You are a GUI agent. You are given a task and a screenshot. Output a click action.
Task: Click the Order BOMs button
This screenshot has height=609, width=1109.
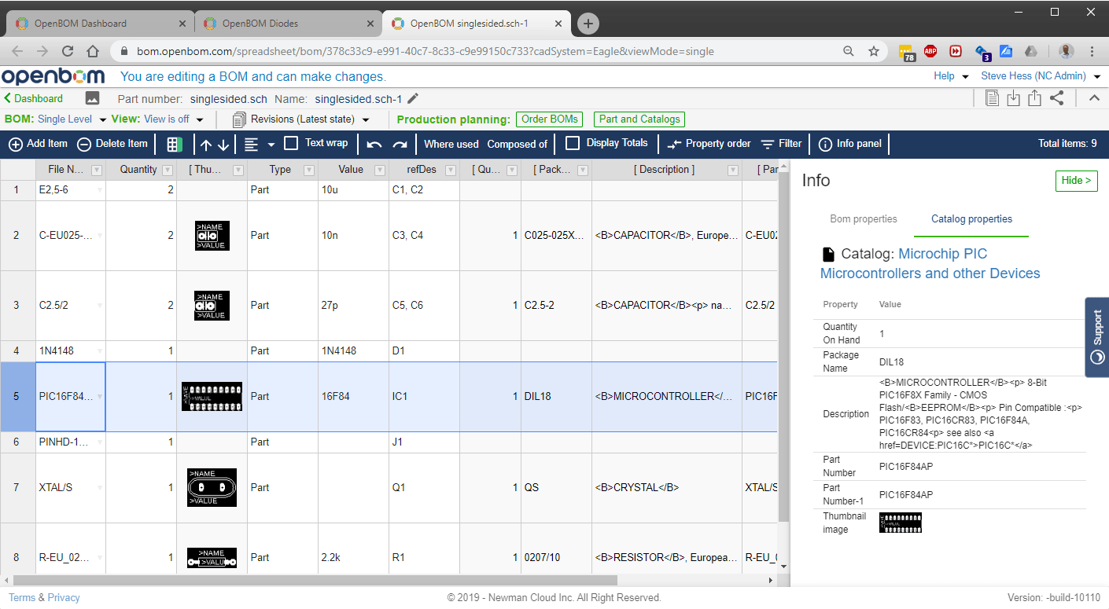[550, 119]
